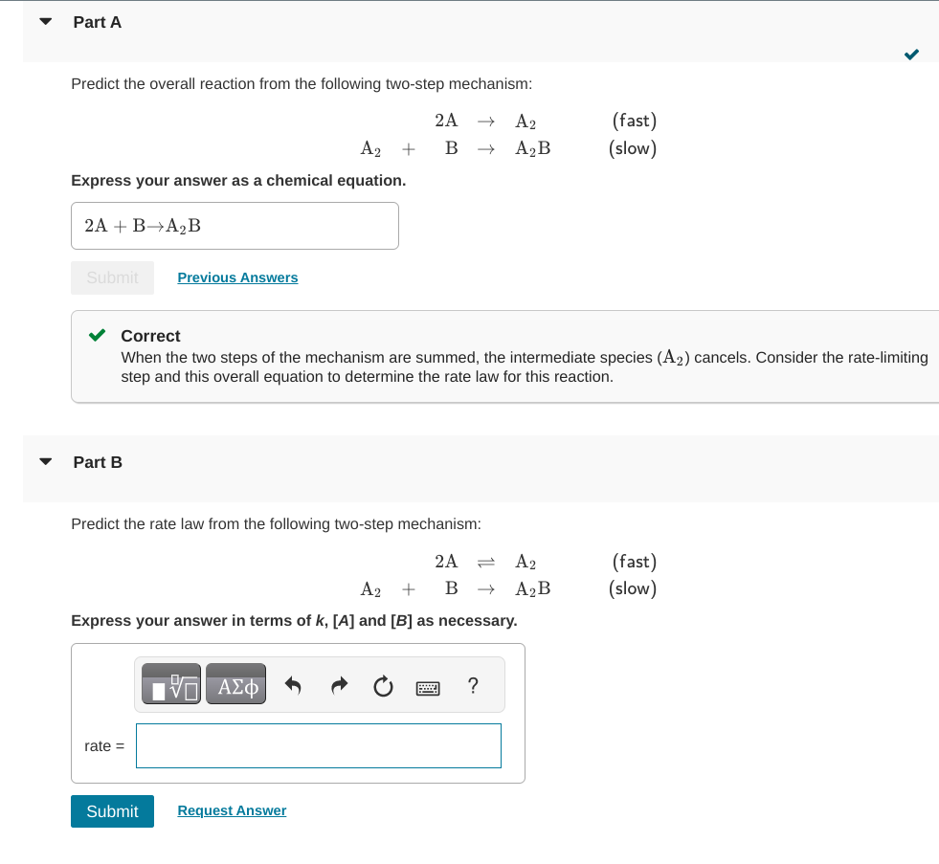Click inside the rate input field
Image resolution: width=939 pixels, height=864 pixels.
click(319, 745)
